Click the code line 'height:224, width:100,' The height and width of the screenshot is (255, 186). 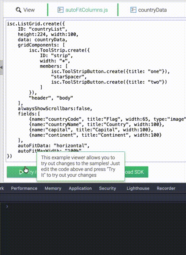[48, 35]
